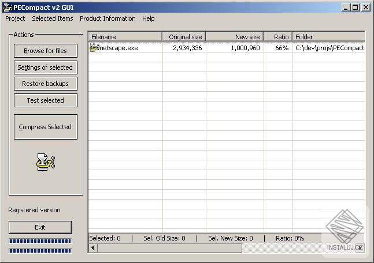Open the Help menu
The image size is (374, 263).
[x=149, y=18]
